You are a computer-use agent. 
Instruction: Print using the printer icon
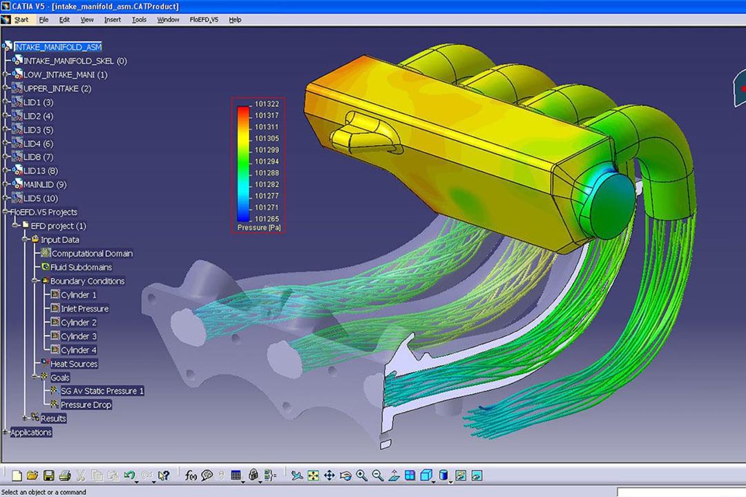[65, 475]
